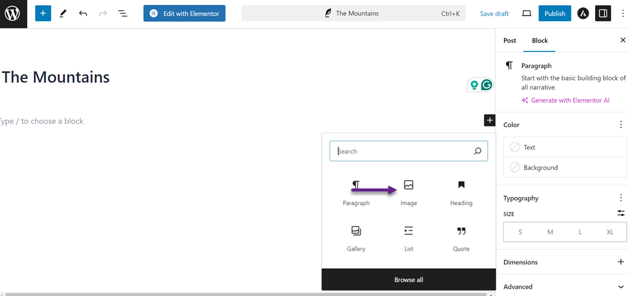
Task: Select font size XL
Action: coord(610,232)
